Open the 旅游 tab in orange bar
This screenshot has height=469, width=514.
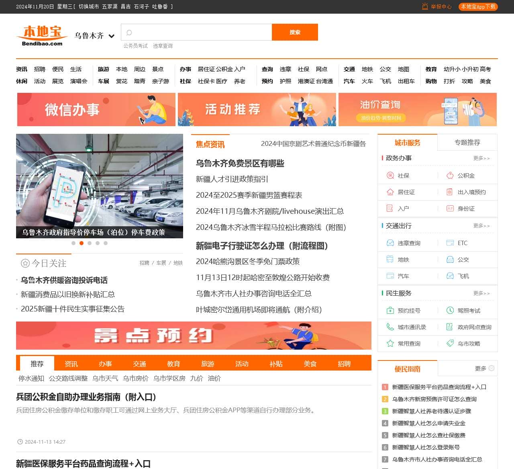click(208, 364)
